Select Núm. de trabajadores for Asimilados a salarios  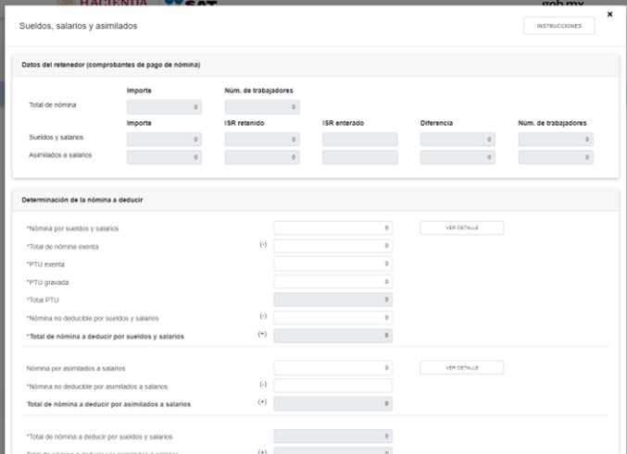tap(556, 157)
